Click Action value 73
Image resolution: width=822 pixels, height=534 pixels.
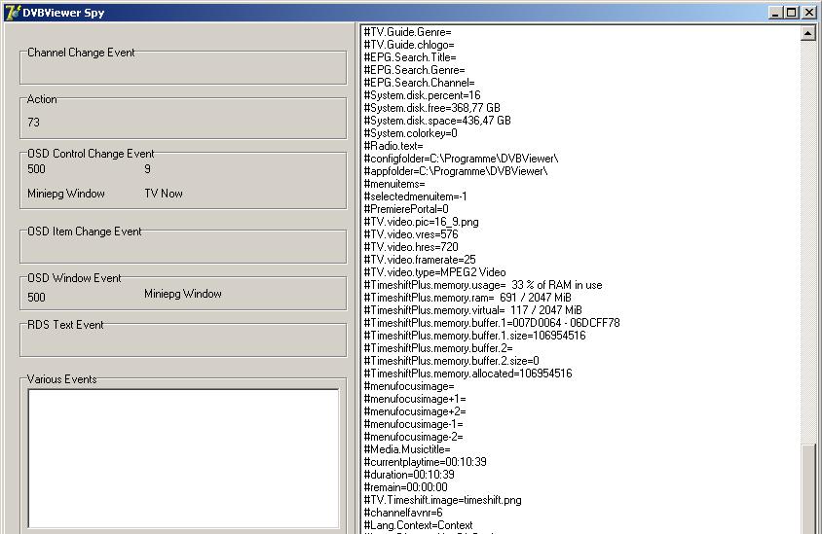tap(33, 122)
